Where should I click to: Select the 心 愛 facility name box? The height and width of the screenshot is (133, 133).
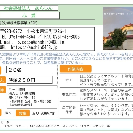pos(30,15)
